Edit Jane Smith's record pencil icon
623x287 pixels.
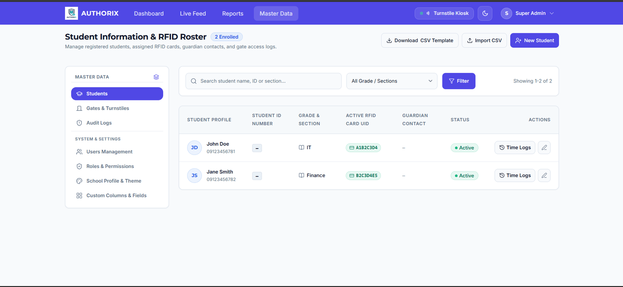[x=544, y=176]
